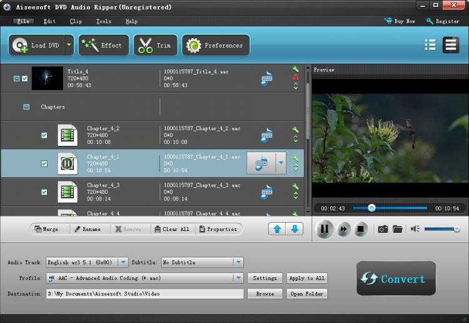Move Title_4 down with the green arrow

pos(296,88)
